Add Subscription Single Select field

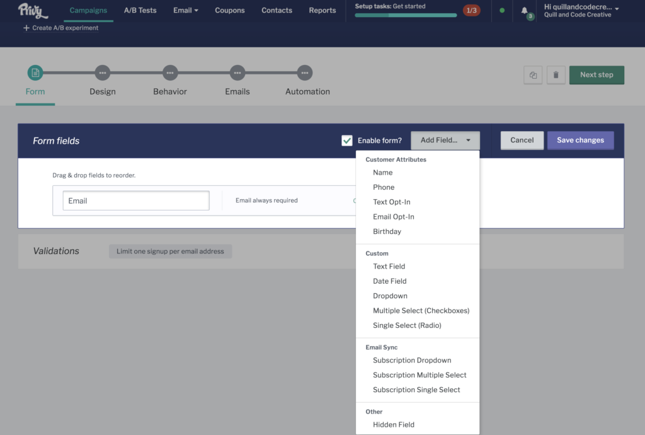tap(418, 390)
